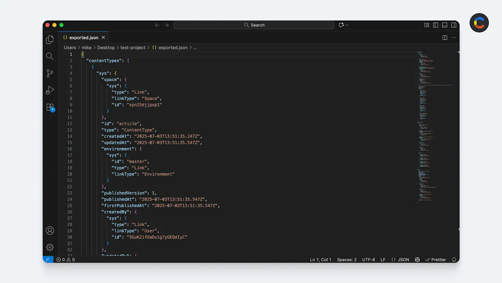
Task: Split the editor into two panes
Action: pos(445,37)
